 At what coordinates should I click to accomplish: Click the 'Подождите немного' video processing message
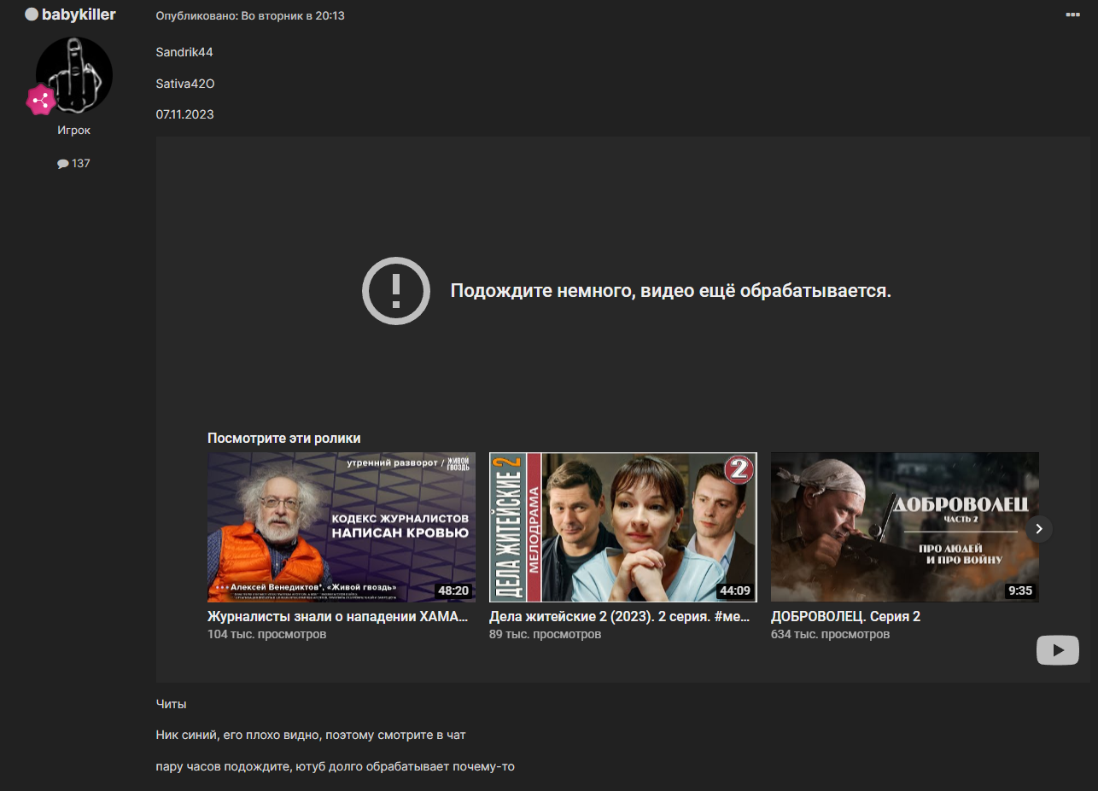[x=670, y=291]
